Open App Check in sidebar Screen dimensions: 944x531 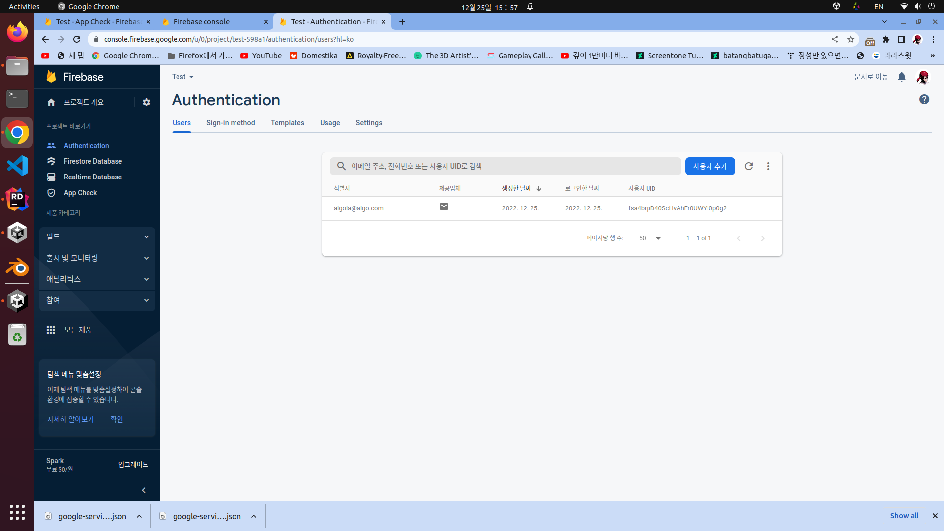tap(80, 193)
